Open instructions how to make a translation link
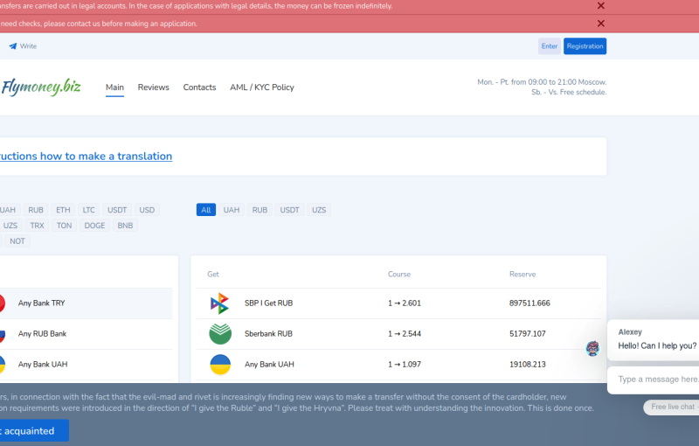699x446 pixels. (86, 157)
